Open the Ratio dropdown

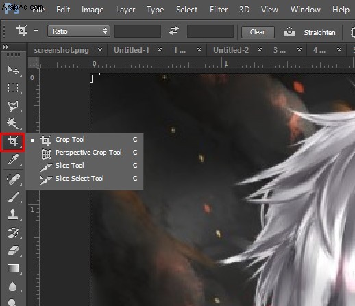pyautogui.click(x=79, y=31)
